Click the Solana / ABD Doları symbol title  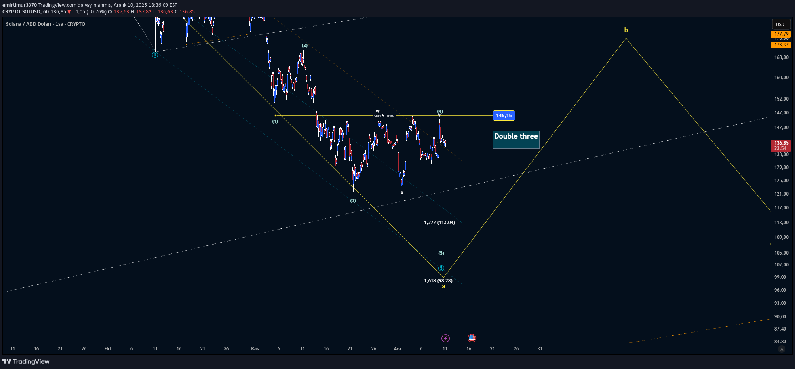46,24
